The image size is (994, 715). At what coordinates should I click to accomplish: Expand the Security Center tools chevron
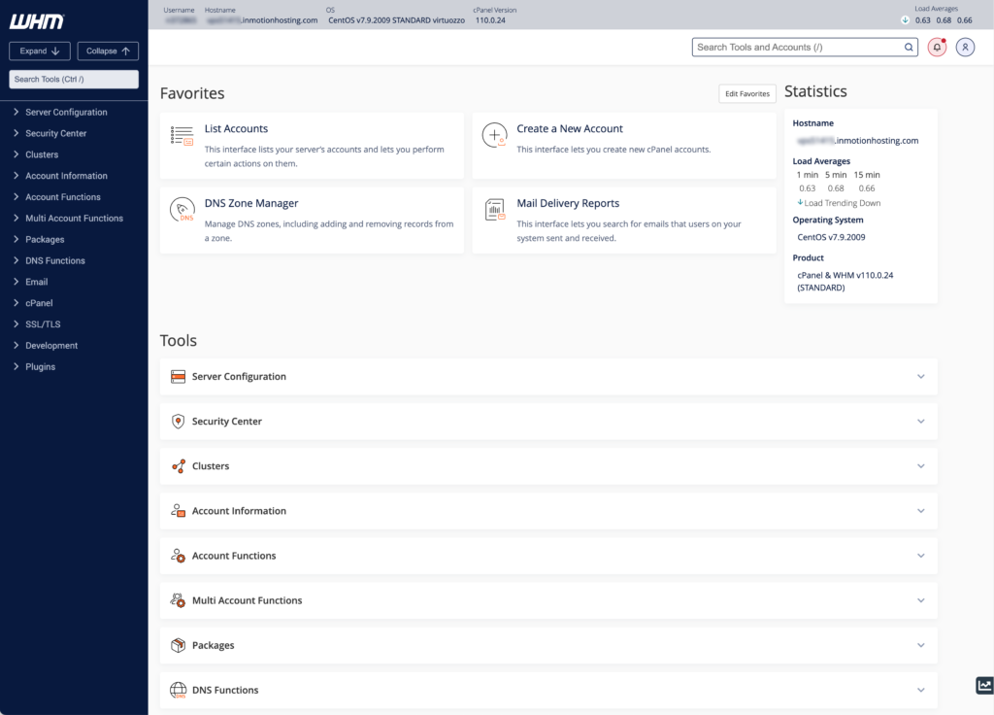(920, 422)
